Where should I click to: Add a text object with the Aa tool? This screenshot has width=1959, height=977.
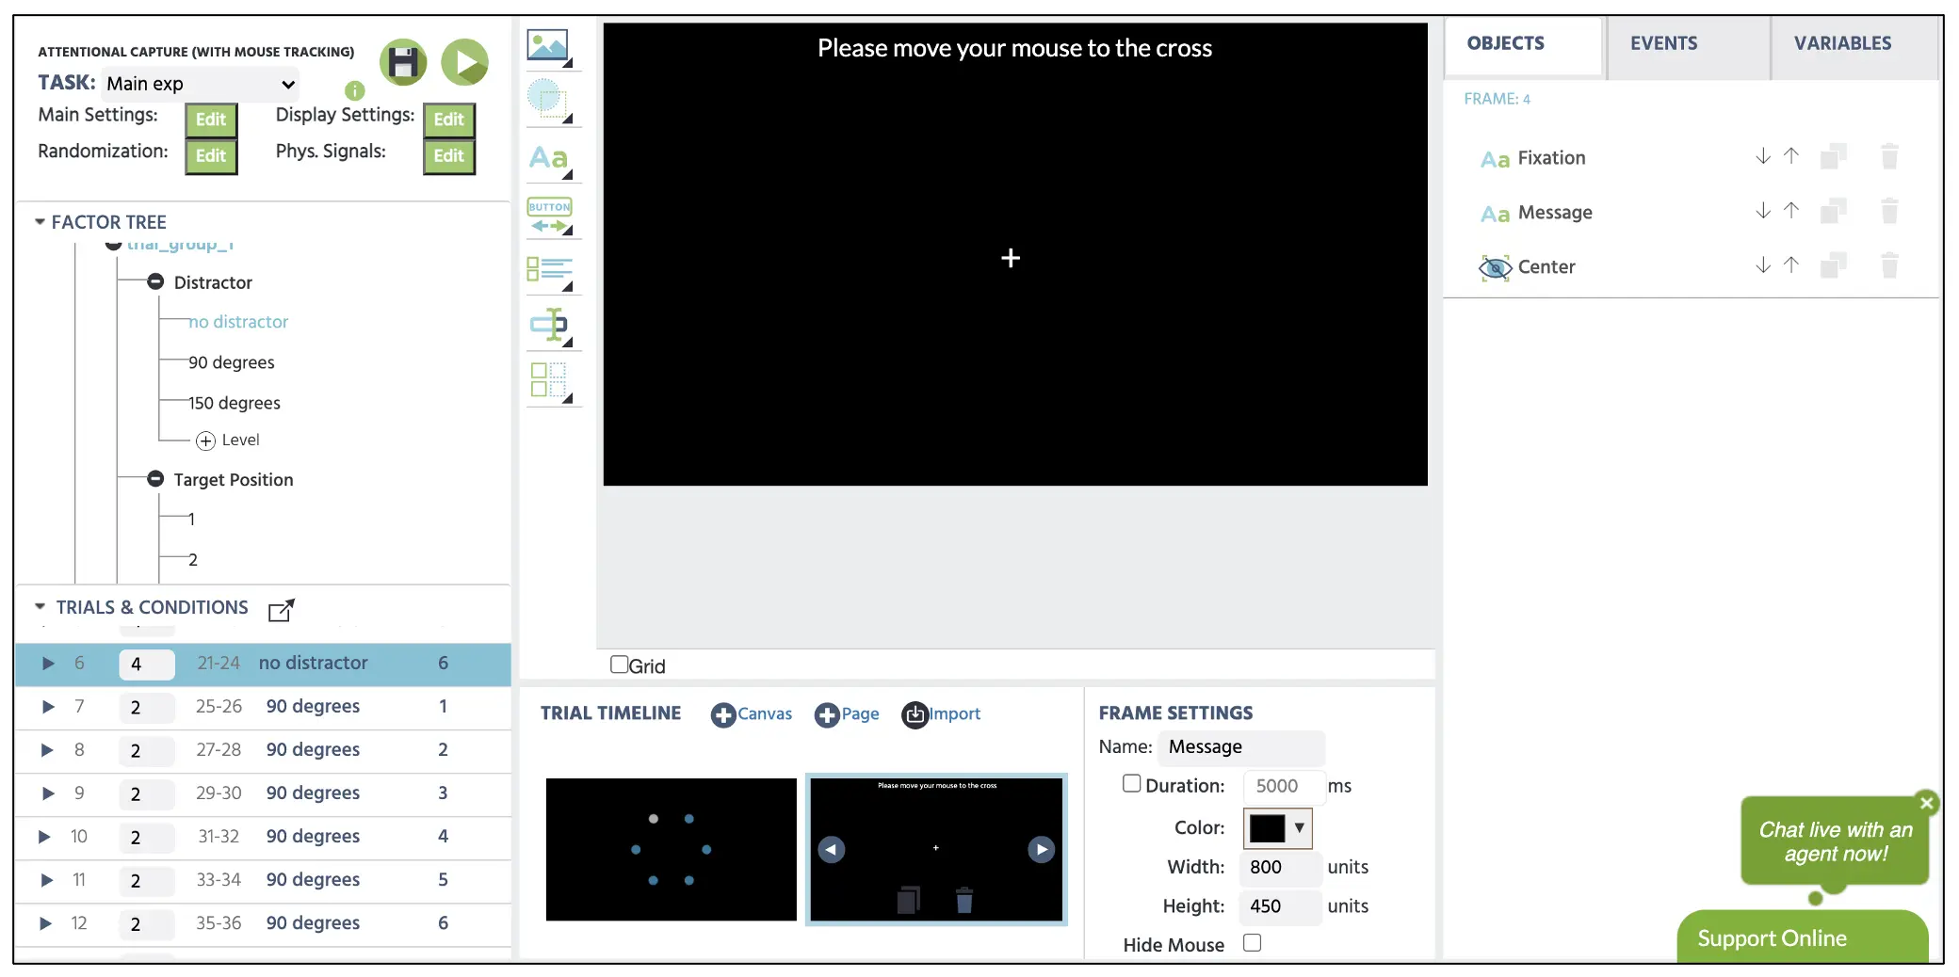pyautogui.click(x=550, y=158)
